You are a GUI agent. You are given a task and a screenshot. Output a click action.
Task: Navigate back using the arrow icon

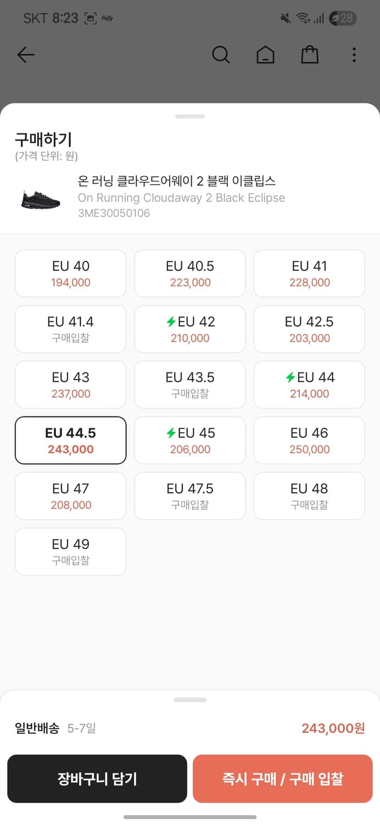25,55
